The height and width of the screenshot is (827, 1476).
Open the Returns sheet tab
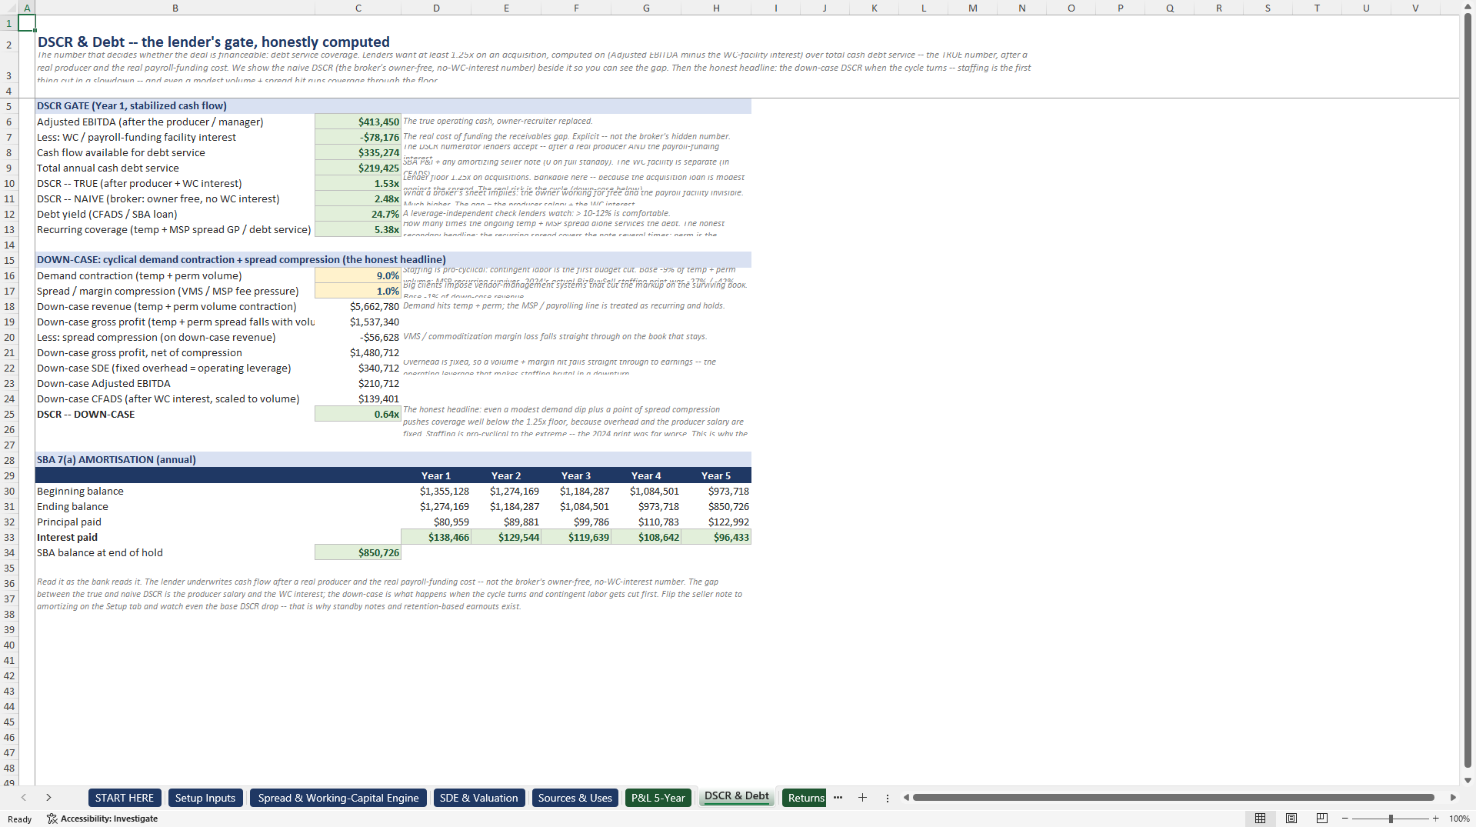(x=805, y=798)
